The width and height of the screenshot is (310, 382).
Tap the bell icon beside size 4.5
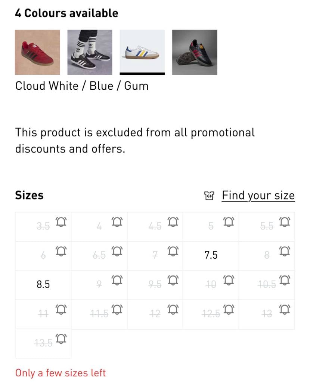point(173,222)
